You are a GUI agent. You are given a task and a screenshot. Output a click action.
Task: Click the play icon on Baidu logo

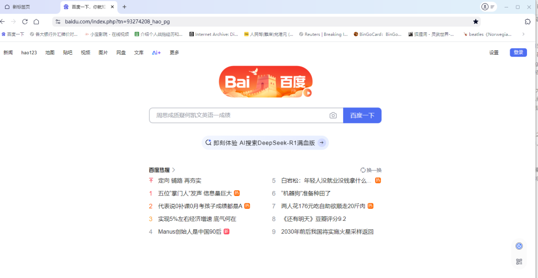pyautogui.click(x=307, y=93)
